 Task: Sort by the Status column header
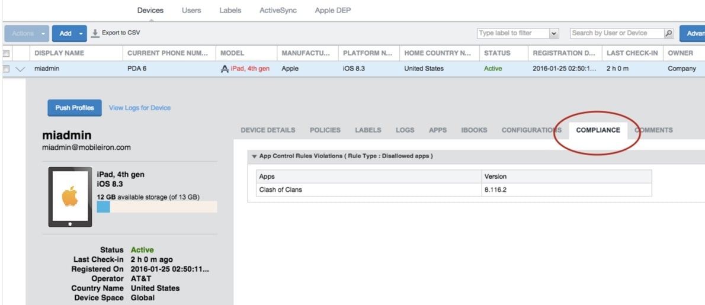496,53
